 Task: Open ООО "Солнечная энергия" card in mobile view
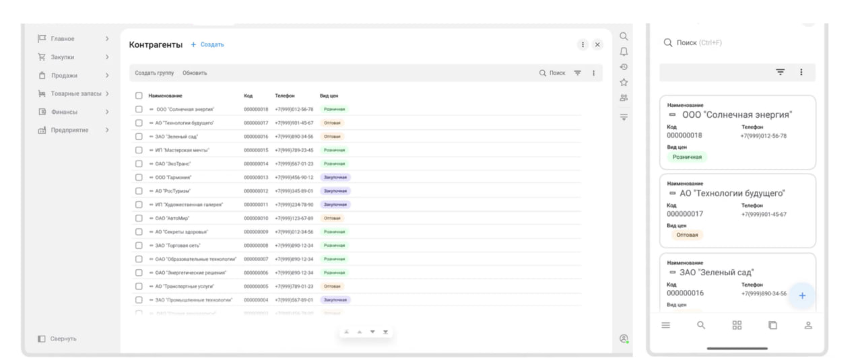tap(737, 132)
